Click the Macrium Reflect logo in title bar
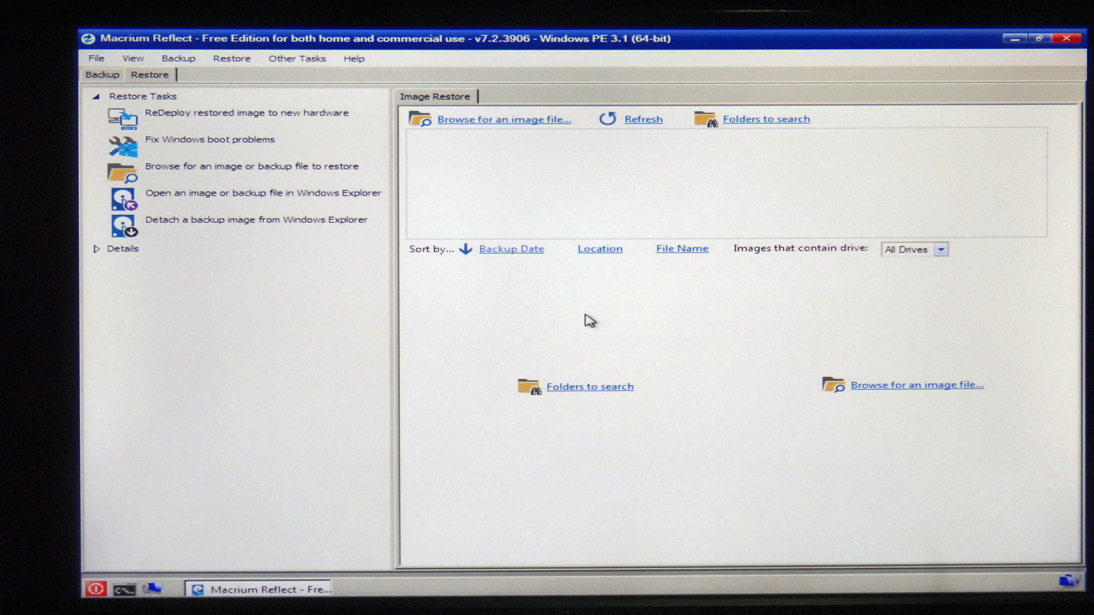This screenshot has width=1094, height=615. (x=88, y=39)
